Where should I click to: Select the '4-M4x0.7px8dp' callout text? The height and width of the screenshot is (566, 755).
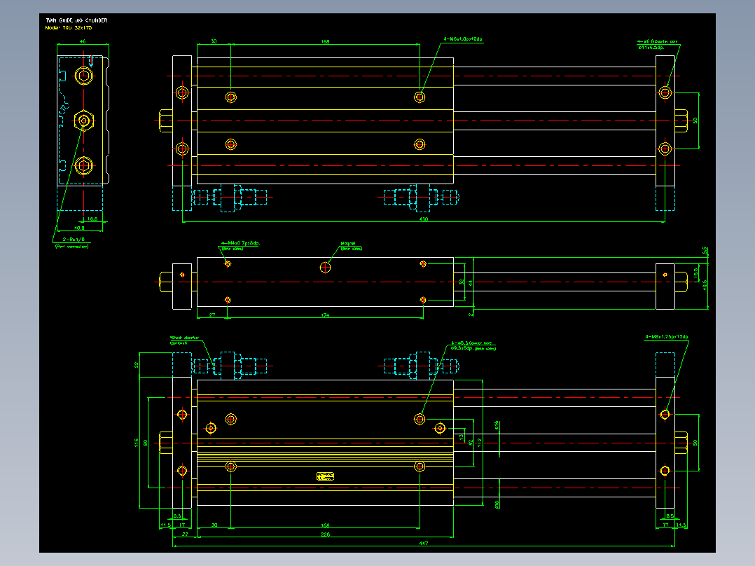(240, 243)
